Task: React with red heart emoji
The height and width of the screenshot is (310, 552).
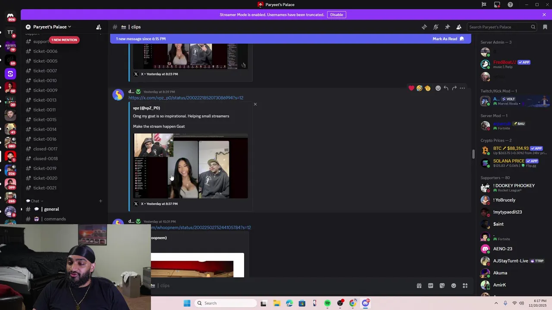Action: [x=411, y=88]
